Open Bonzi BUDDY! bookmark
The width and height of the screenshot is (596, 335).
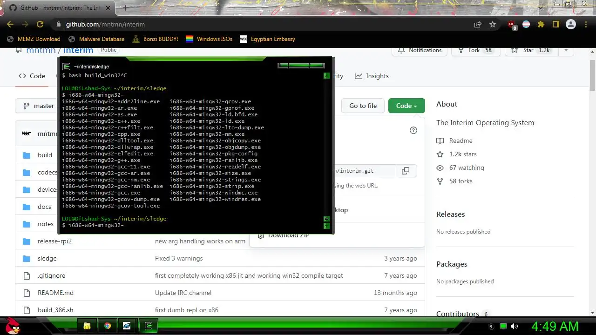[156, 39]
